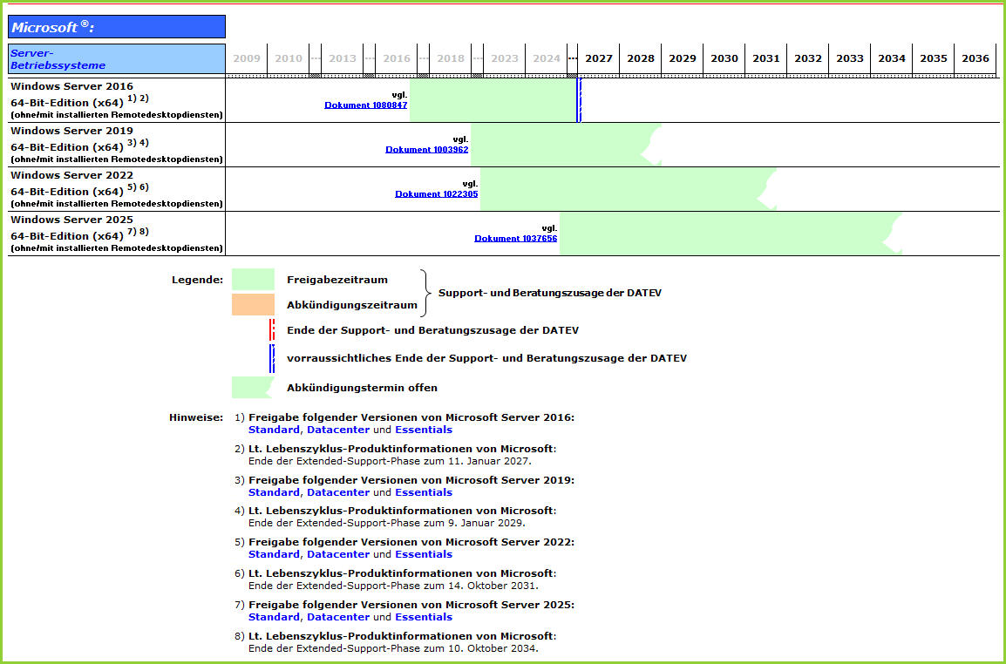This screenshot has height=664, width=1006.
Task: Click the Server-Betriebssysteme header cell
Action: pyautogui.click(x=117, y=59)
